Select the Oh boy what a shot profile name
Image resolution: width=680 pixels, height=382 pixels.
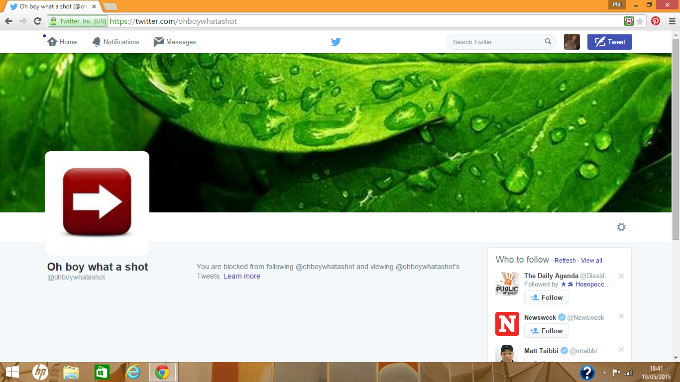click(98, 267)
